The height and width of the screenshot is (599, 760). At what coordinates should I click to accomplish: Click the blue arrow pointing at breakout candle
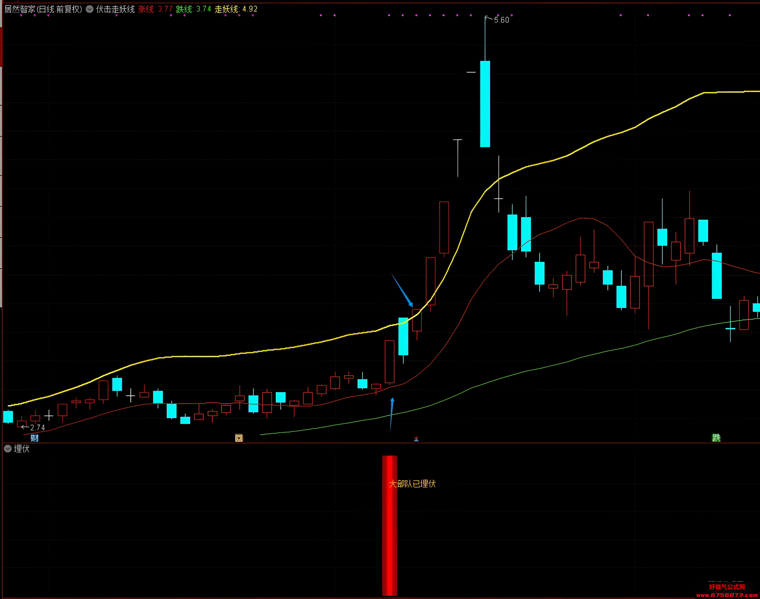[x=402, y=290]
